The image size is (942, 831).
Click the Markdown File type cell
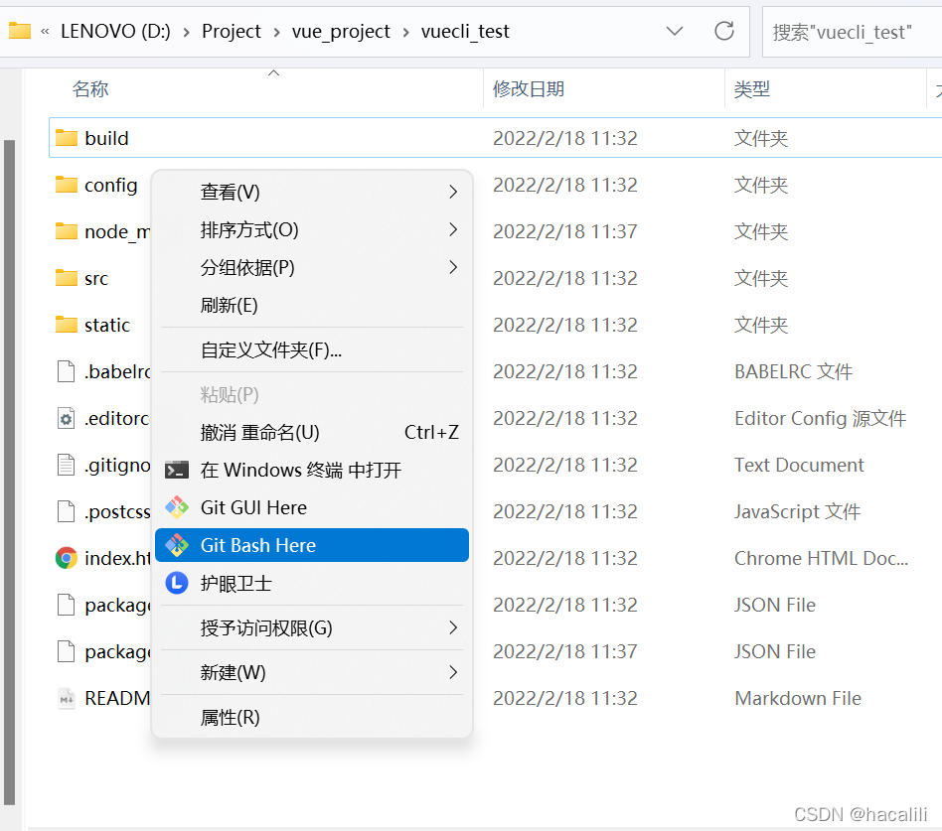798,698
